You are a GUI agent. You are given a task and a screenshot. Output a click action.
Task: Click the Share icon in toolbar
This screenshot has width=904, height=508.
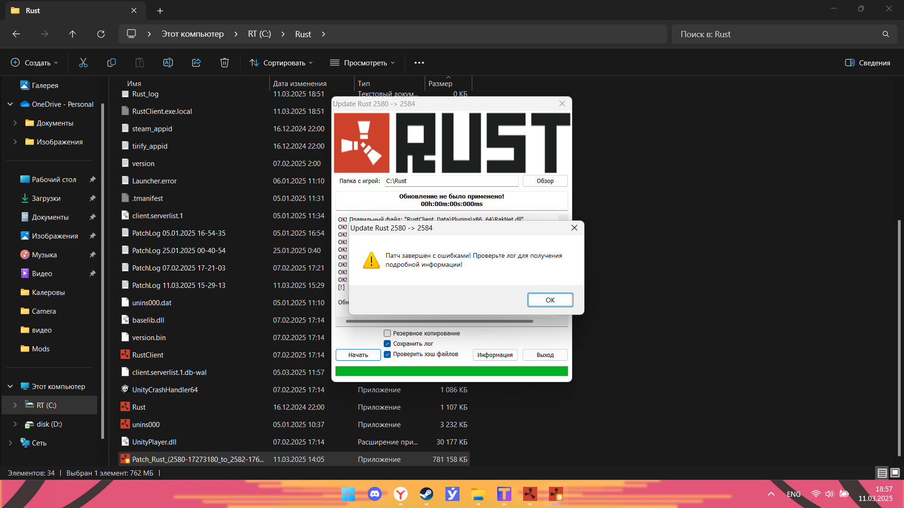[196, 63]
